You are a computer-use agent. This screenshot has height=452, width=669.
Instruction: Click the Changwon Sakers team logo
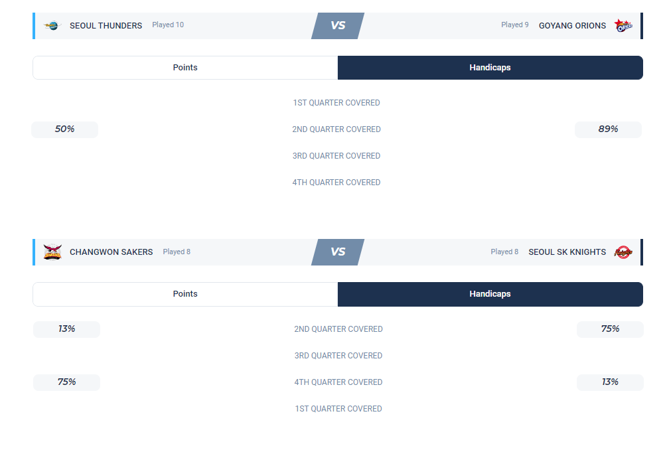tap(52, 252)
